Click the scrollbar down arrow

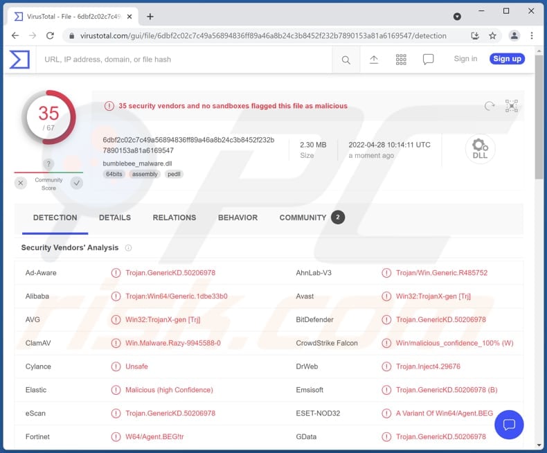pyautogui.click(x=539, y=445)
